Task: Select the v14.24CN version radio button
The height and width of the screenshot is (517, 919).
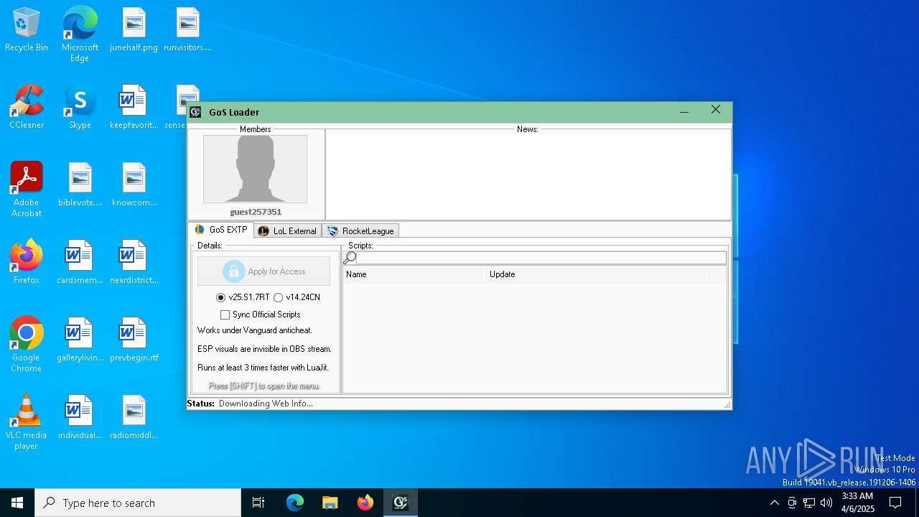Action: pos(279,297)
